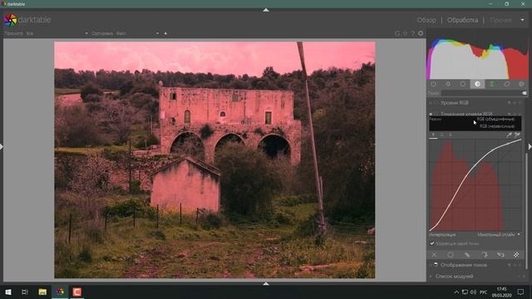Open the Показать filter dropdown arrow

86,33
